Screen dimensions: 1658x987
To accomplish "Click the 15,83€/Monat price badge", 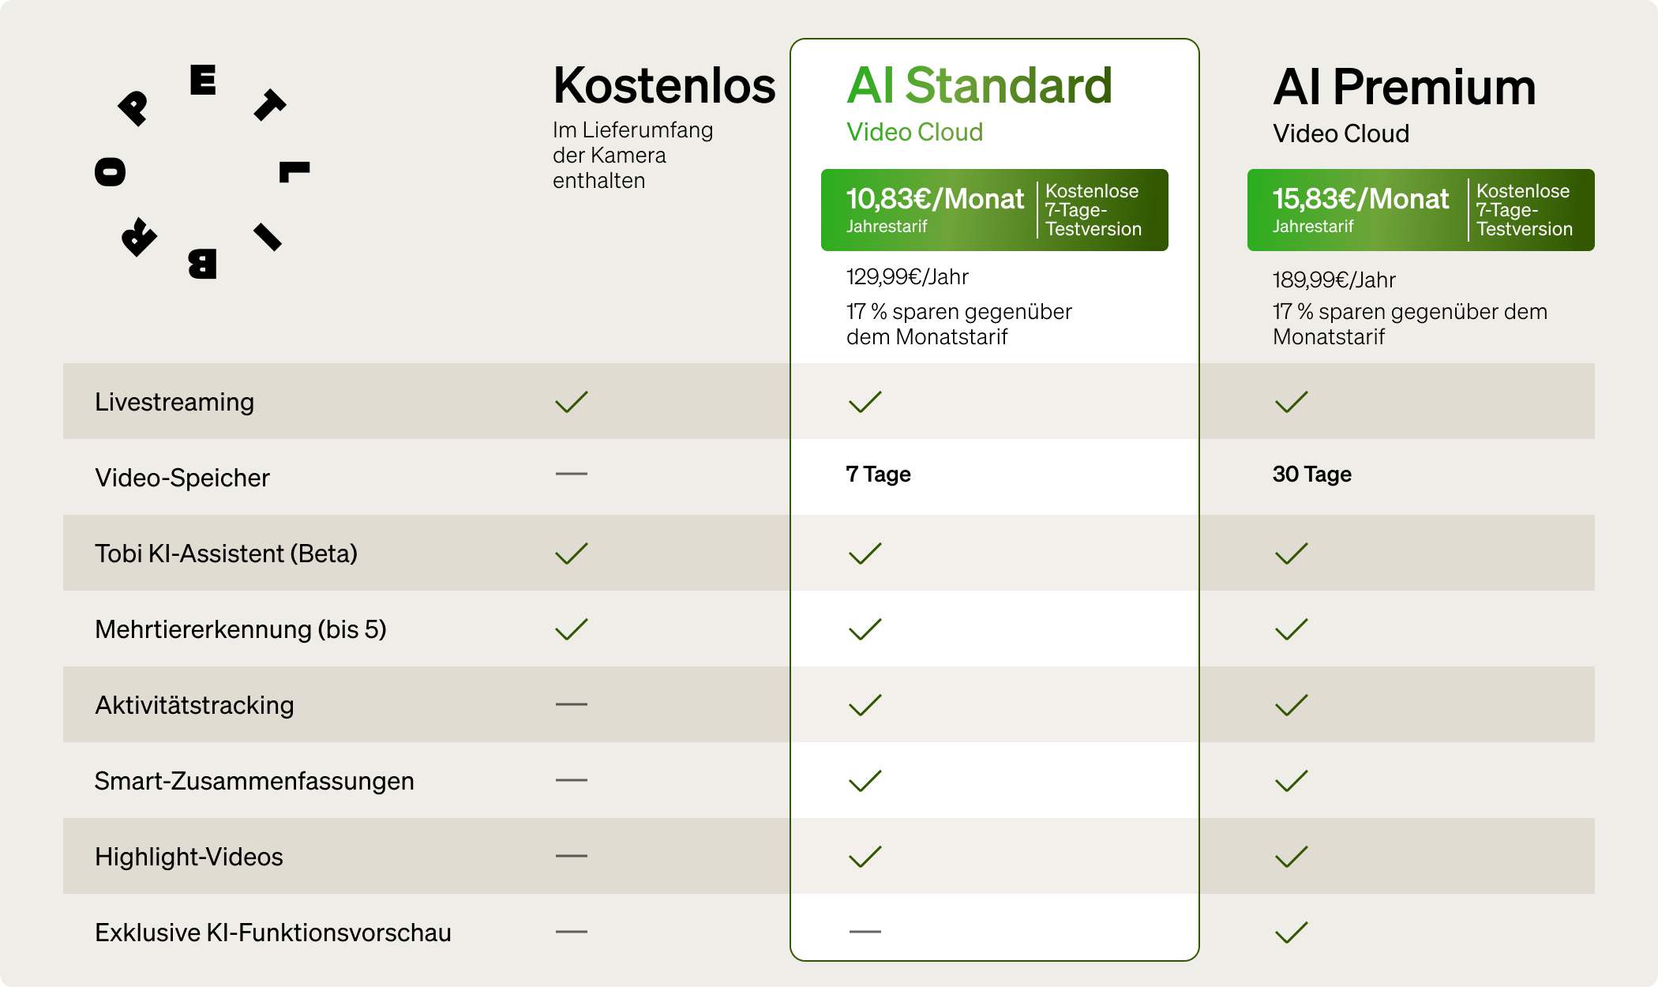I will pos(1420,210).
